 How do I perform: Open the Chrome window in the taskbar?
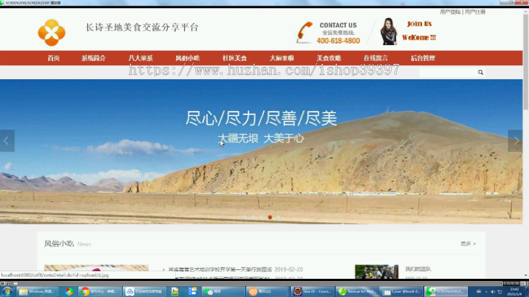99,292
